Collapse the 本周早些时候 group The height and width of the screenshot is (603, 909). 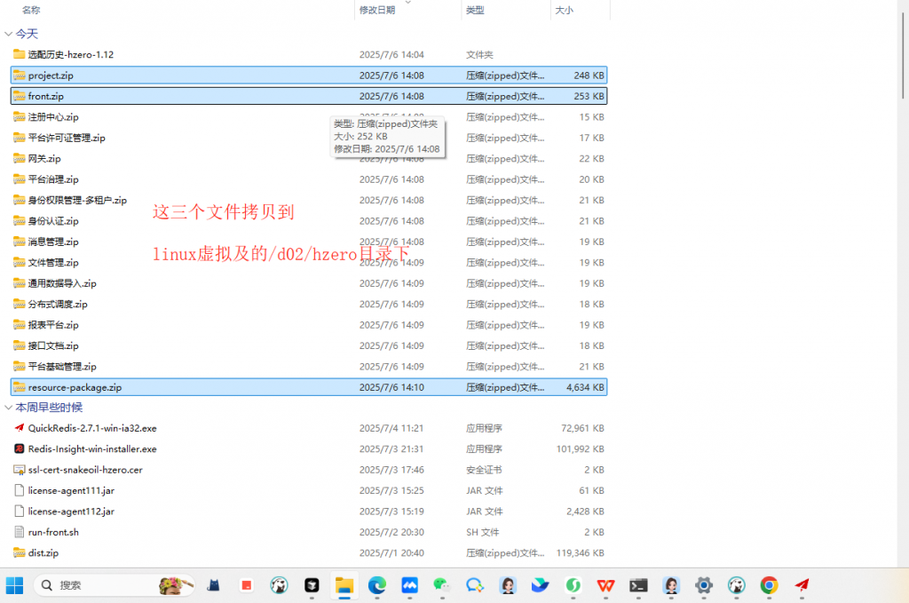9,408
